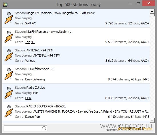
Task: Click the Radio ZU Live station icon
Action: (9, 93)
